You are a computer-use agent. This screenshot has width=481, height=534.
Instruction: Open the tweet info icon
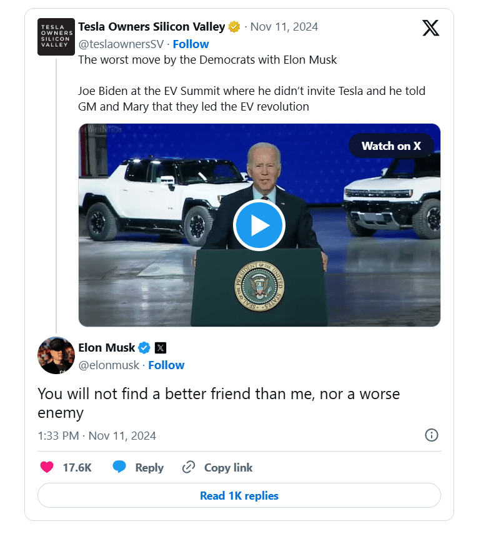point(431,435)
